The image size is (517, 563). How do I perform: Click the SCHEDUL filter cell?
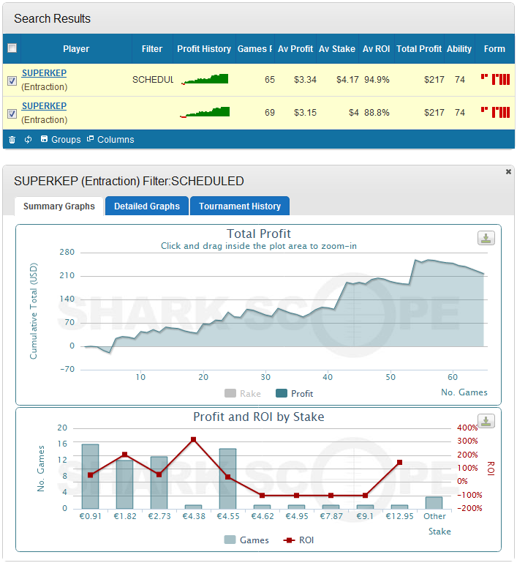(x=153, y=80)
